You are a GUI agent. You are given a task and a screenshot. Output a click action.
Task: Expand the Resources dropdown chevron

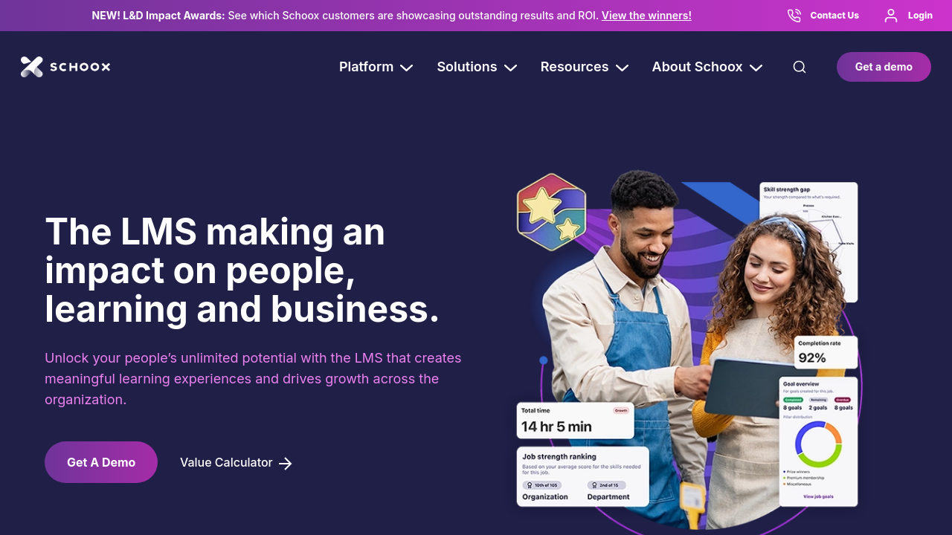[x=622, y=68]
